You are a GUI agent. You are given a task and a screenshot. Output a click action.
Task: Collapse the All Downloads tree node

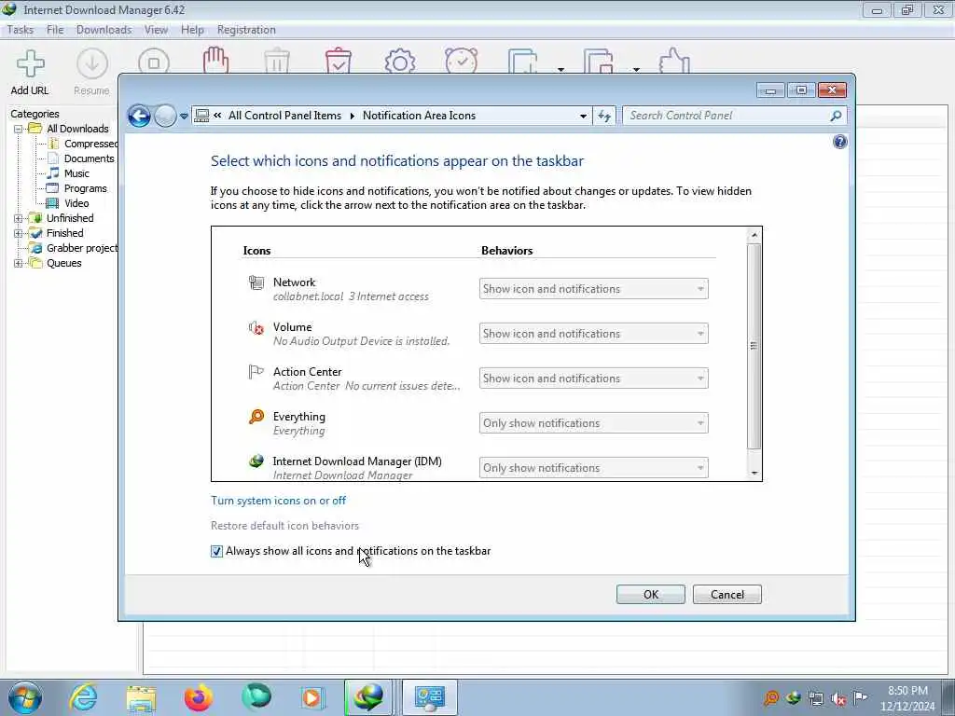(19, 129)
